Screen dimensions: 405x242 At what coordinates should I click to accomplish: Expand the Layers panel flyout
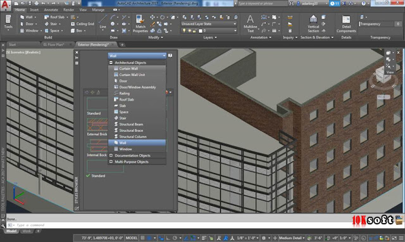[209, 37]
